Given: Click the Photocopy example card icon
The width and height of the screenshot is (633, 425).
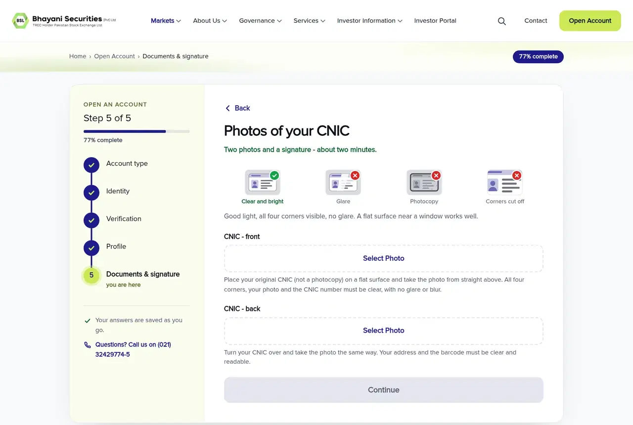Looking at the screenshot, I should click(424, 182).
